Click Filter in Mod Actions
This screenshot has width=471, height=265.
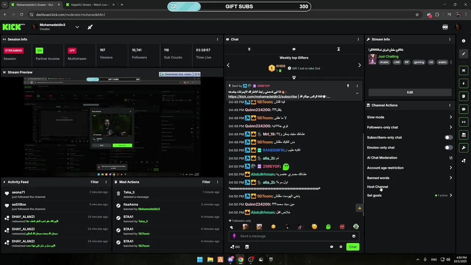[206, 182]
